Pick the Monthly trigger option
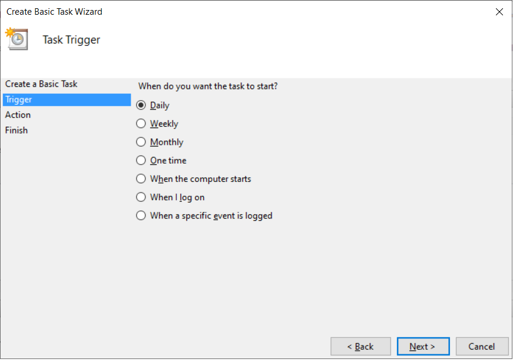The width and height of the screenshot is (513, 362). tap(141, 142)
